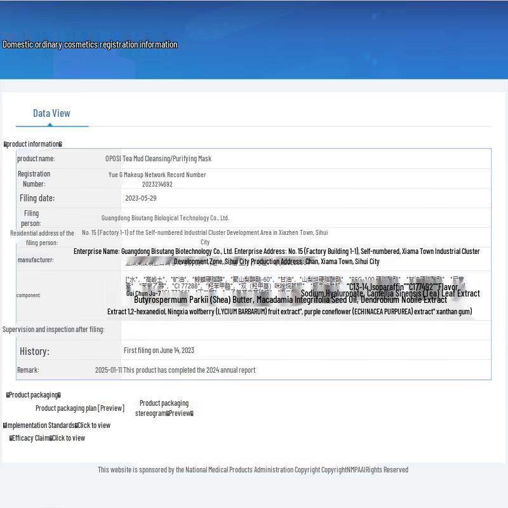508x508 pixels.
Task: Click the Product packaging section header
Action: coord(34,395)
